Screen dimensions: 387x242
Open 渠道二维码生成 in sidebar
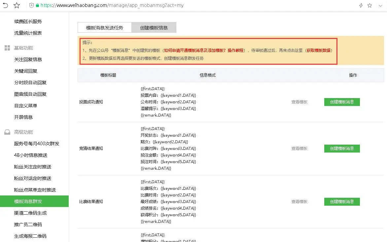click(30, 213)
